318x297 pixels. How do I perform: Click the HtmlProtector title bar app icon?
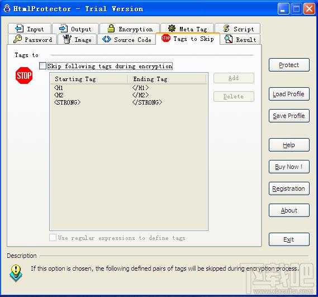[7, 9]
